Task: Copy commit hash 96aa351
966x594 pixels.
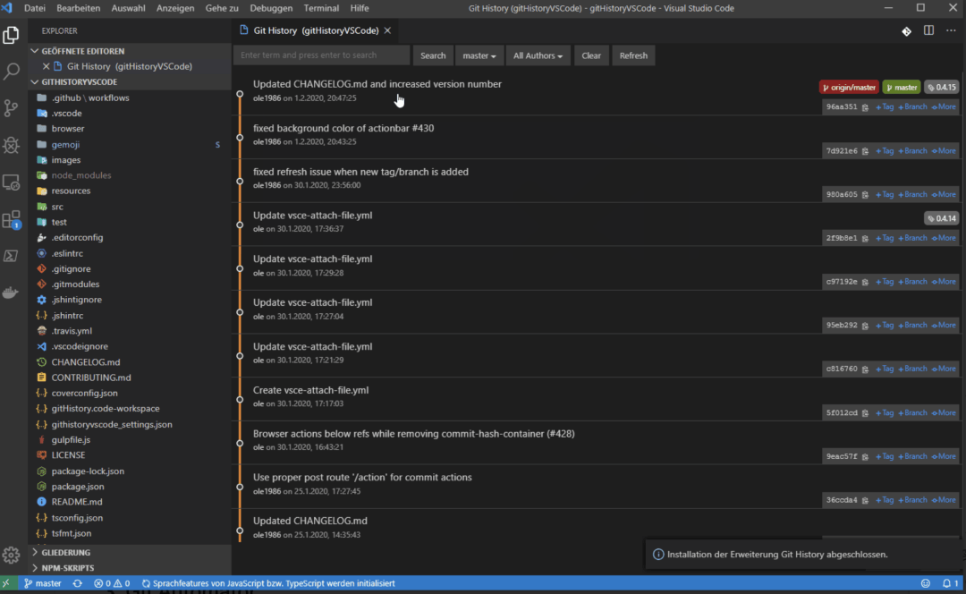Action: point(865,107)
